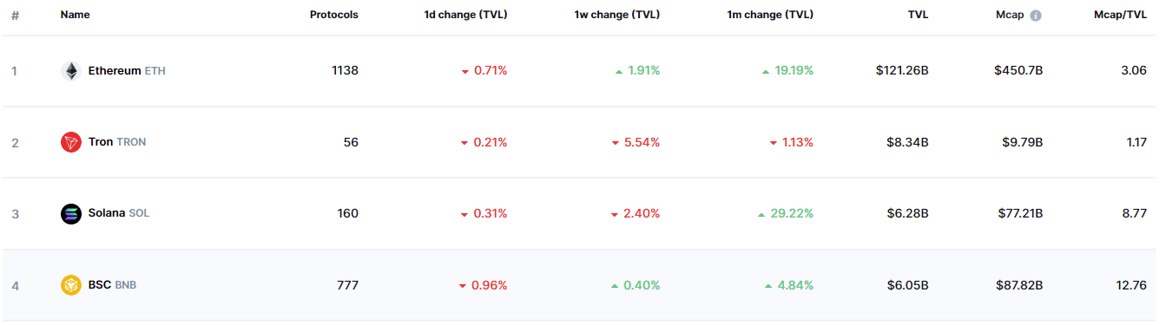The width and height of the screenshot is (1166, 325).
Task: Click Solana's 29.22% monthly change value
Action: pos(792,213)
